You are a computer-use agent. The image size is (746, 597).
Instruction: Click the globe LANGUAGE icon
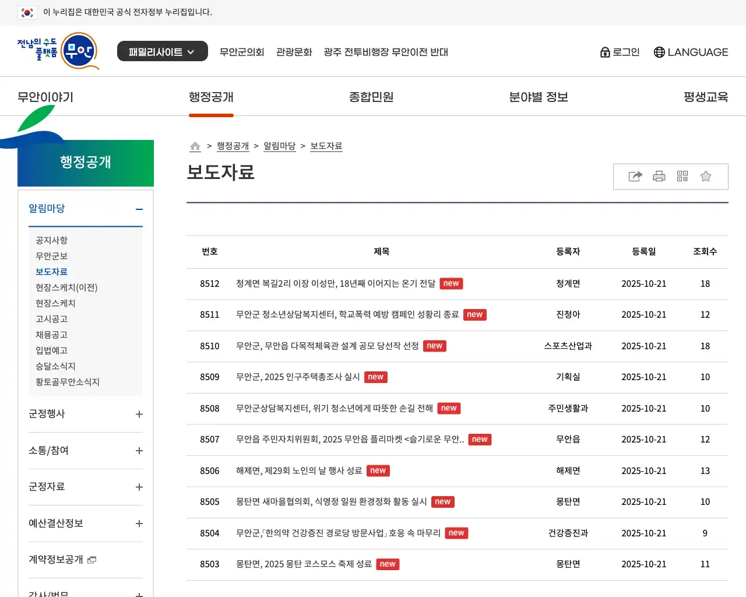point(659,52)
